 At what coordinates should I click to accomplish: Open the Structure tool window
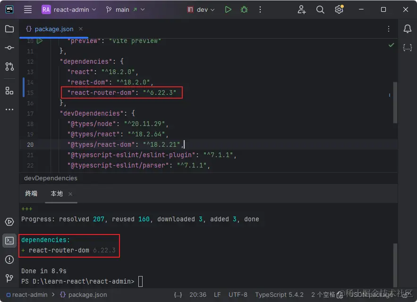click(9, 91)
